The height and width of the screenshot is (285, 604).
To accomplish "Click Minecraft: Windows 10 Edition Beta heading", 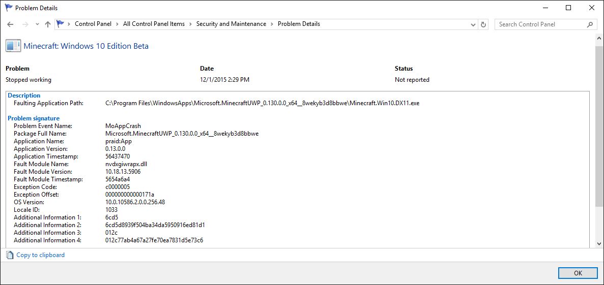I will 87,46.
